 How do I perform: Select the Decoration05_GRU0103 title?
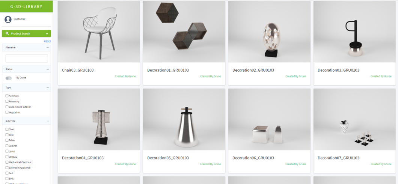pyautogui.click(x=168, y=158)
